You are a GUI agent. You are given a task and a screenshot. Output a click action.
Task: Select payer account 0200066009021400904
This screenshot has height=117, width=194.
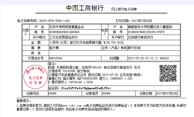pyautogui.click(x=64, y=32)
